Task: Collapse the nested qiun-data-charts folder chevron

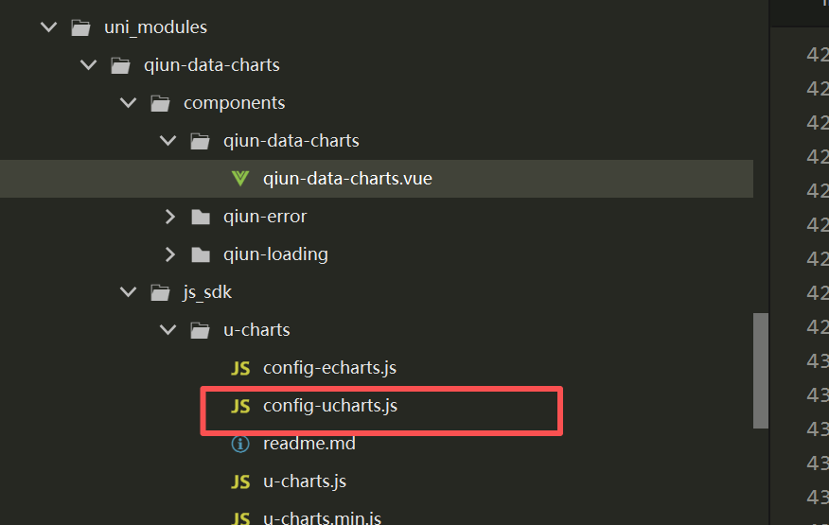Action: [168, 141]
